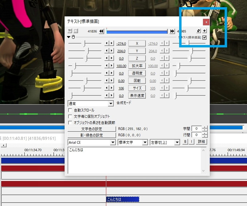
Task: Increase 字間 with the up spinner
Action: [x=204, y=127]
